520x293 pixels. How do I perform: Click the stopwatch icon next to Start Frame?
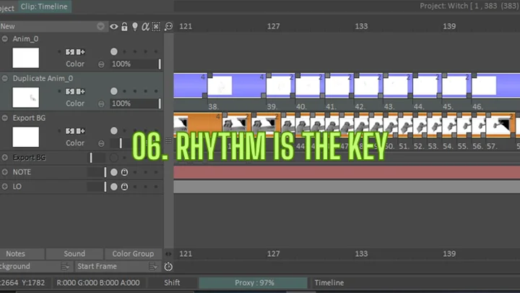168,266
